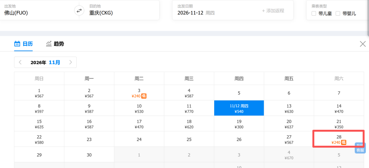Go to next month arrow
This screenshot has width=369, height=168.
coord(70,62)
